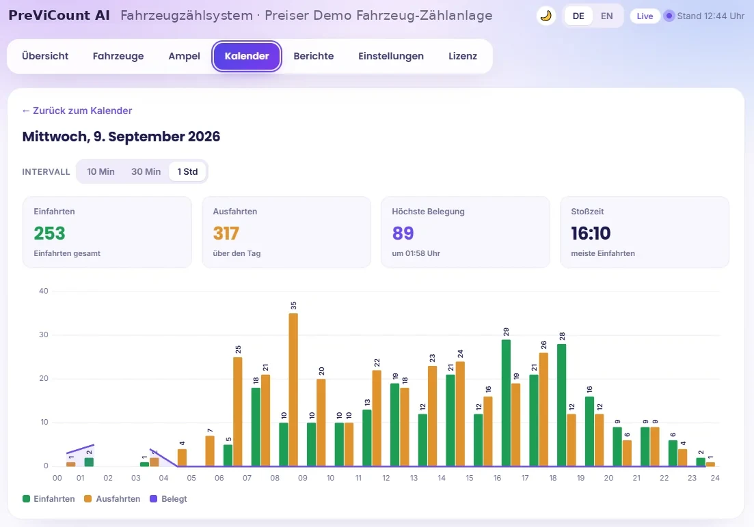754x527 pixels.
Task: Select the Kalender tab
Action: tap(247, 56)
